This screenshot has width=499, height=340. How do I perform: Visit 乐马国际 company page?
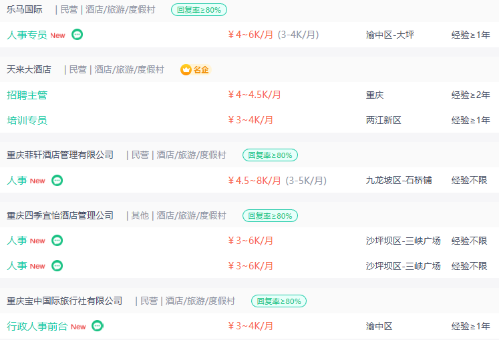point(25,9)
